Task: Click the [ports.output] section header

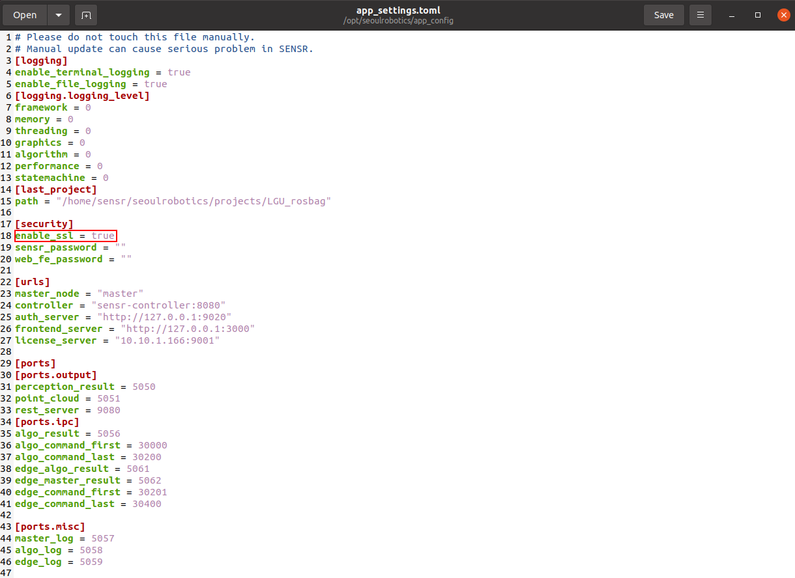Action: coord(56,375)
